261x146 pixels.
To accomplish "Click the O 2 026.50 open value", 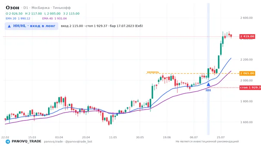I will click(x=14, y=13).
